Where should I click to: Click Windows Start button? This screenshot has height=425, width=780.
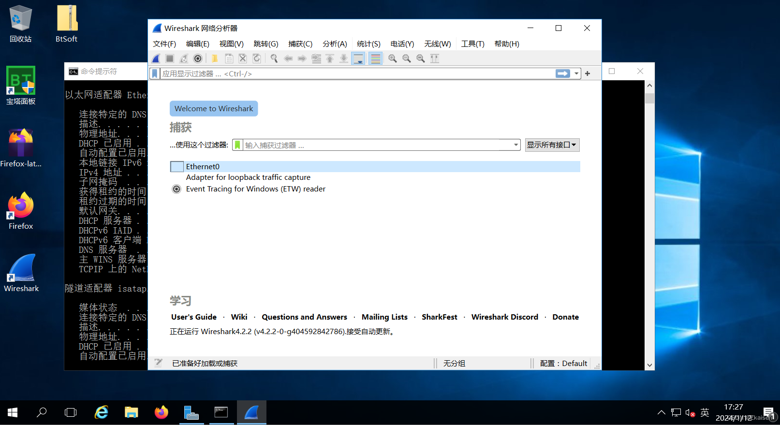click(x=13, y=412)
